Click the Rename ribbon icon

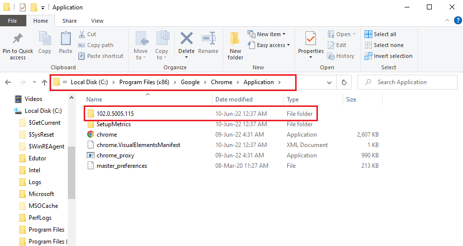click(208, 39)
